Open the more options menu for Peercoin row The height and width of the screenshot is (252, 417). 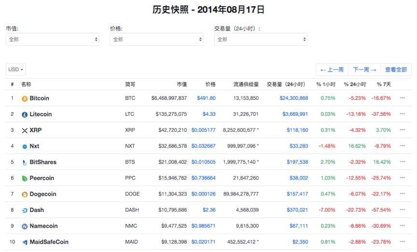point(403,178)
